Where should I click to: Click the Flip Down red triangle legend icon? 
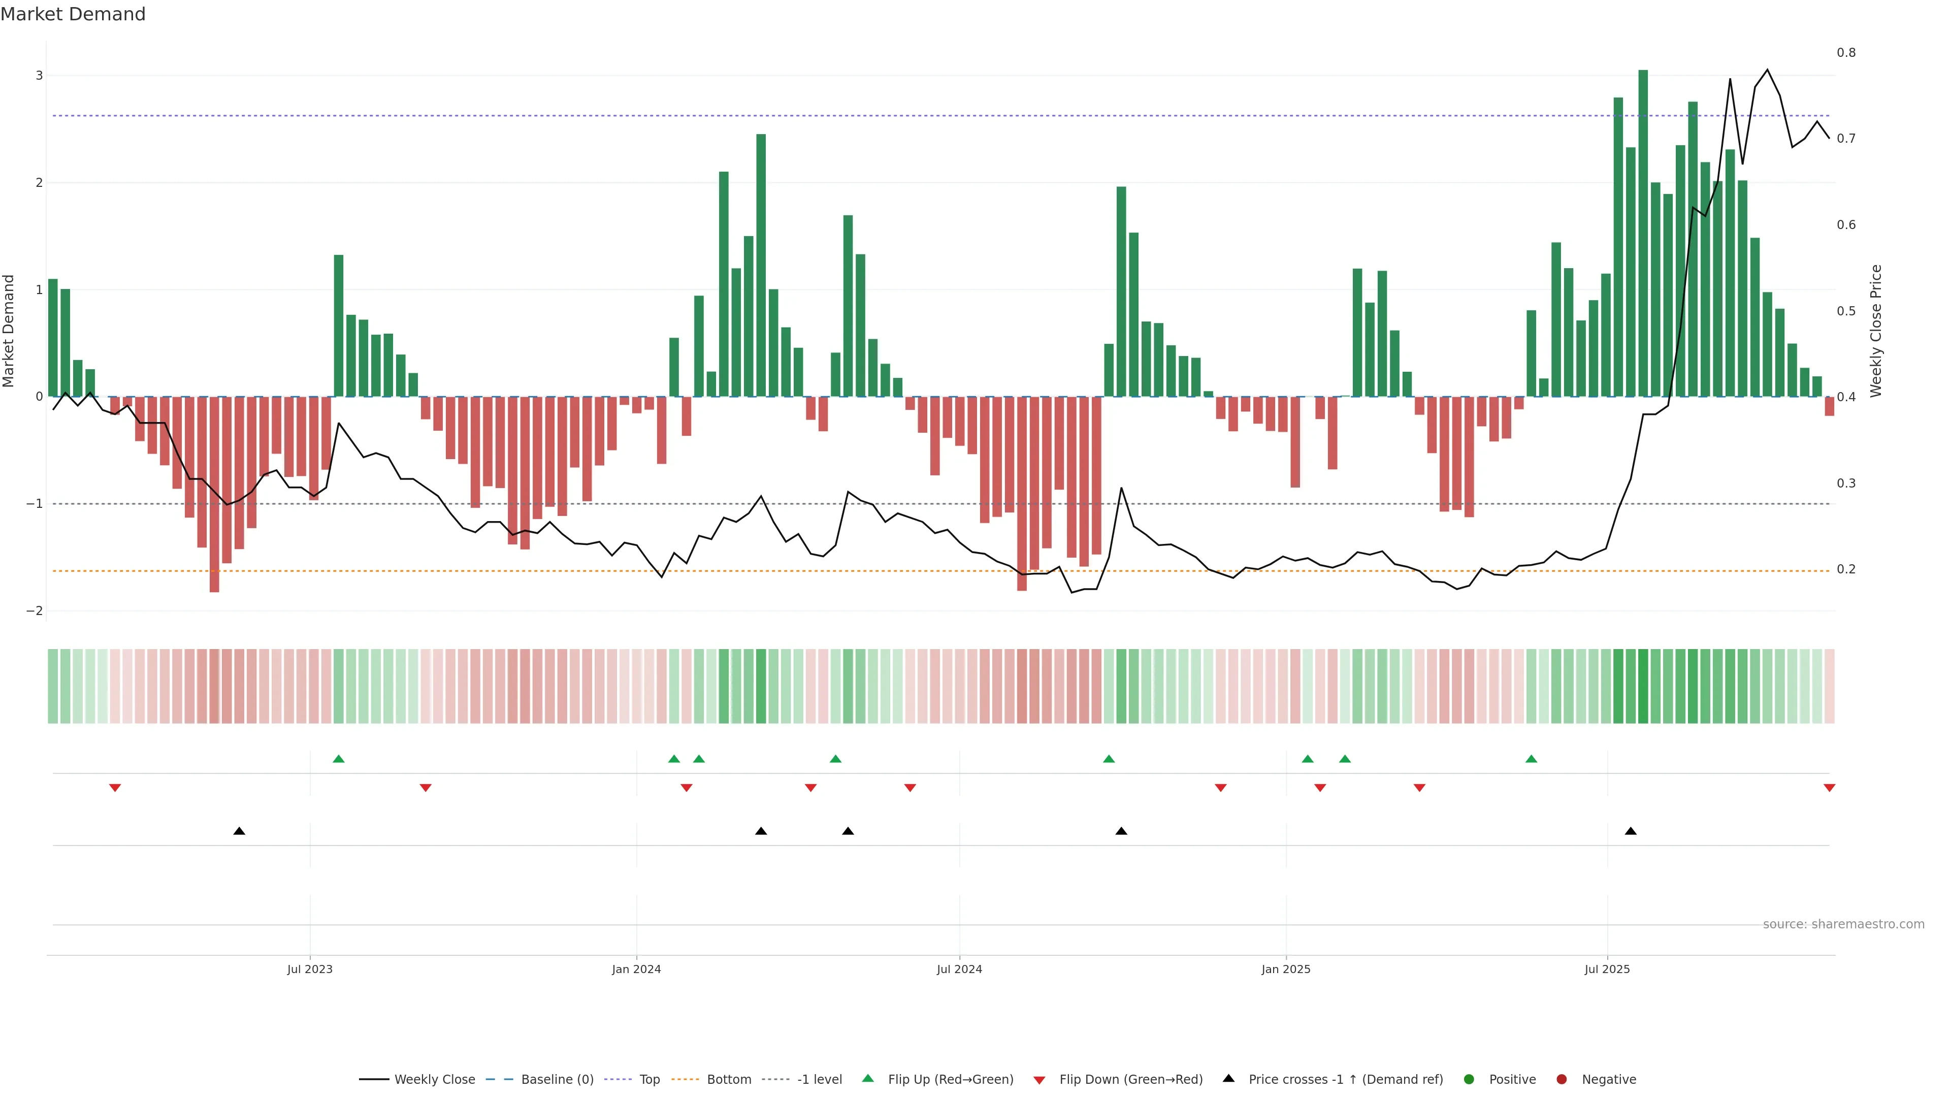(x=1038, y=1080)
